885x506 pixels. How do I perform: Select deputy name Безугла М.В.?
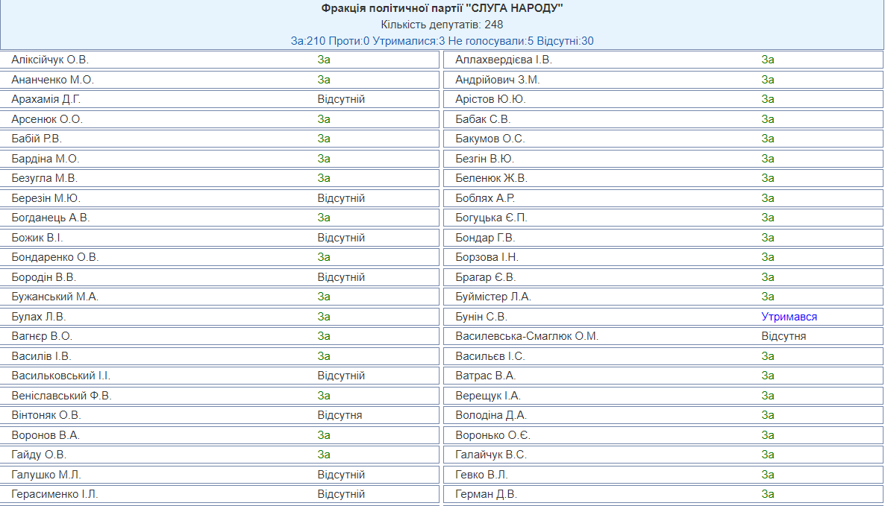(45, 178)
